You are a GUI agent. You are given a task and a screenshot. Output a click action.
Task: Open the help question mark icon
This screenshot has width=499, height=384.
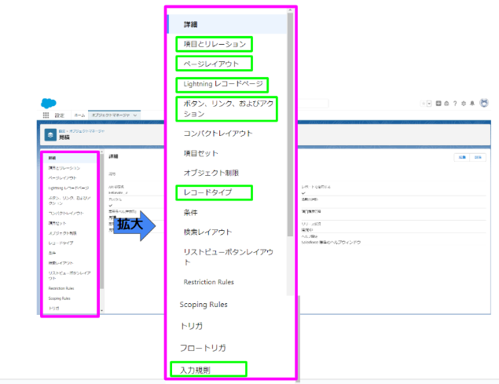coord(454,104)
